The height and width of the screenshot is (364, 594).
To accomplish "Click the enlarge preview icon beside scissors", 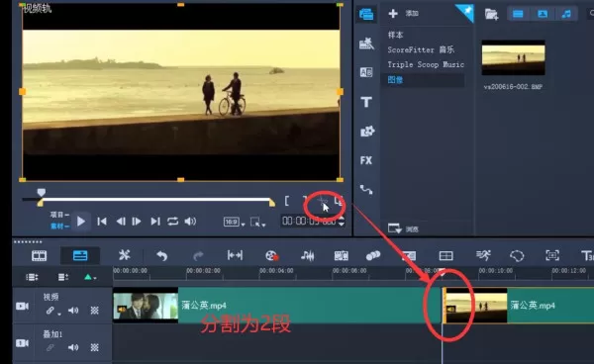I will click(339, 201).
